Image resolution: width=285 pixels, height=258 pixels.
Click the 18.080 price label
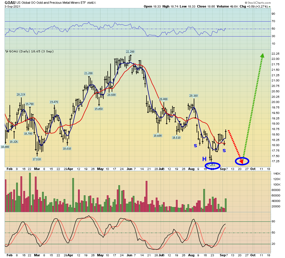[5, 147]
